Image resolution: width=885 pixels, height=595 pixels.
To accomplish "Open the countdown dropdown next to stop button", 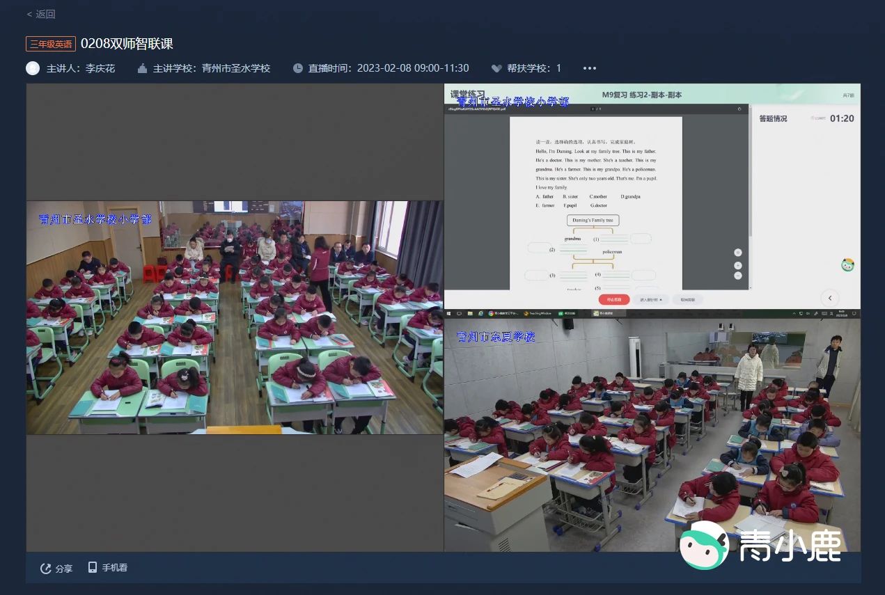I will [650, 299].
